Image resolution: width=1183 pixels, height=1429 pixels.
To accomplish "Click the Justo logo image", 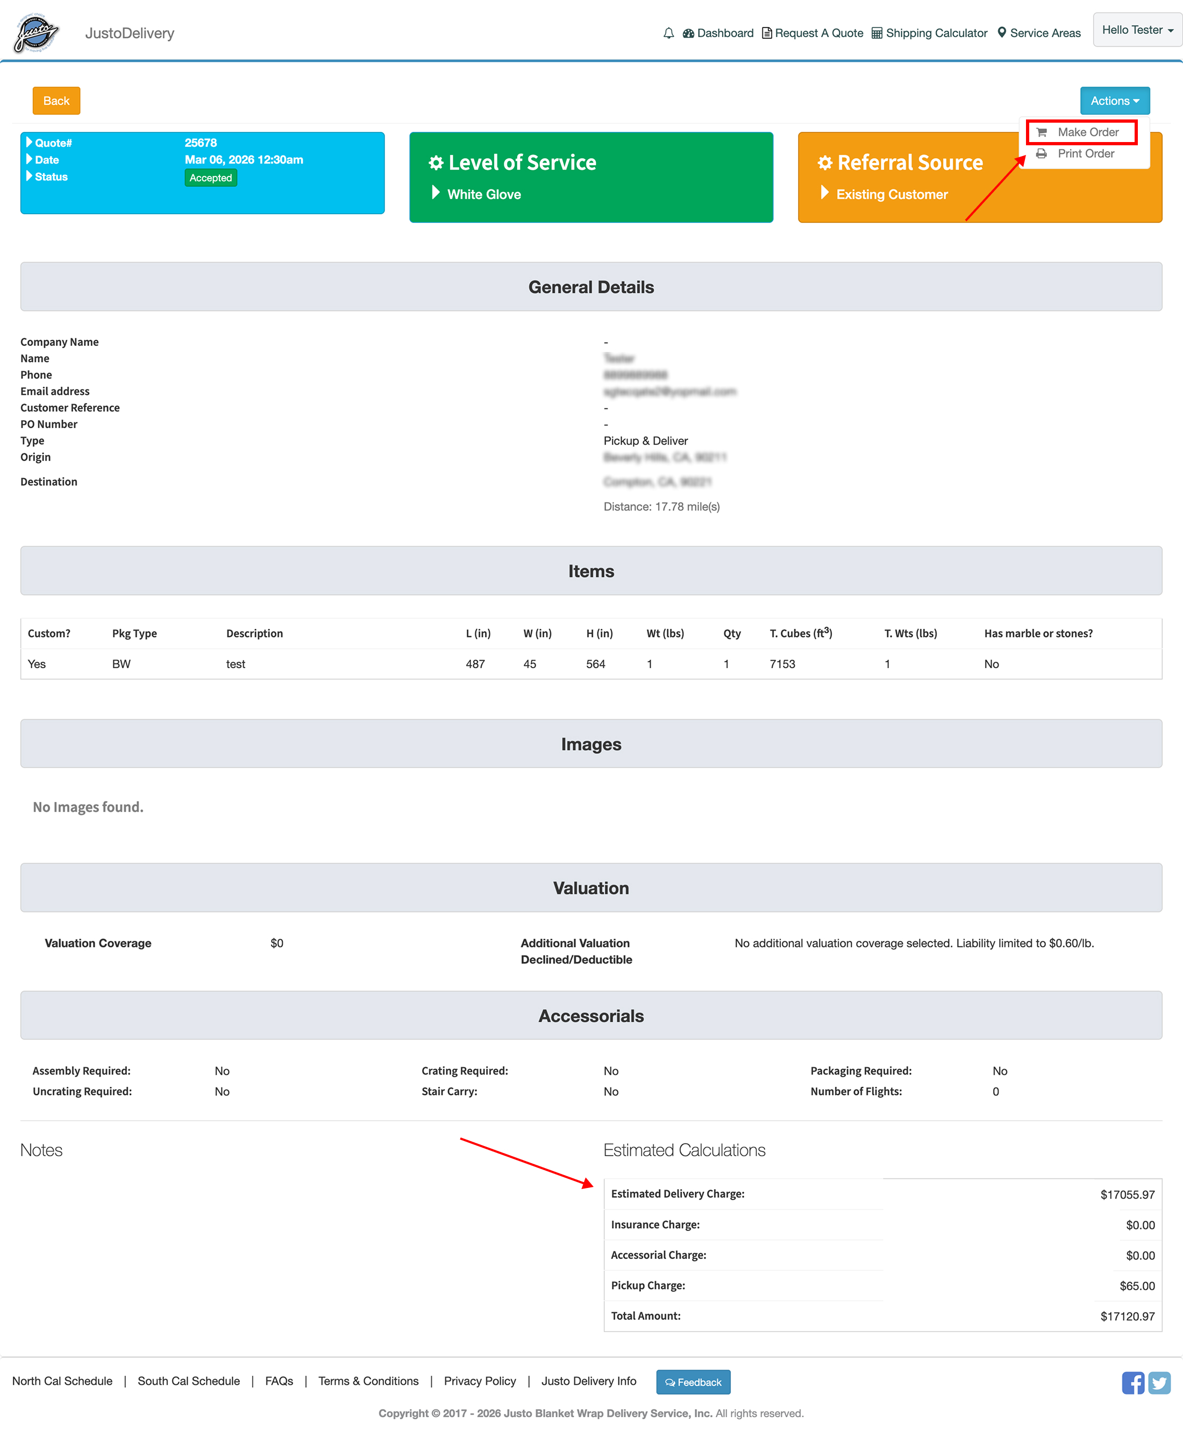I will (35, 33).
